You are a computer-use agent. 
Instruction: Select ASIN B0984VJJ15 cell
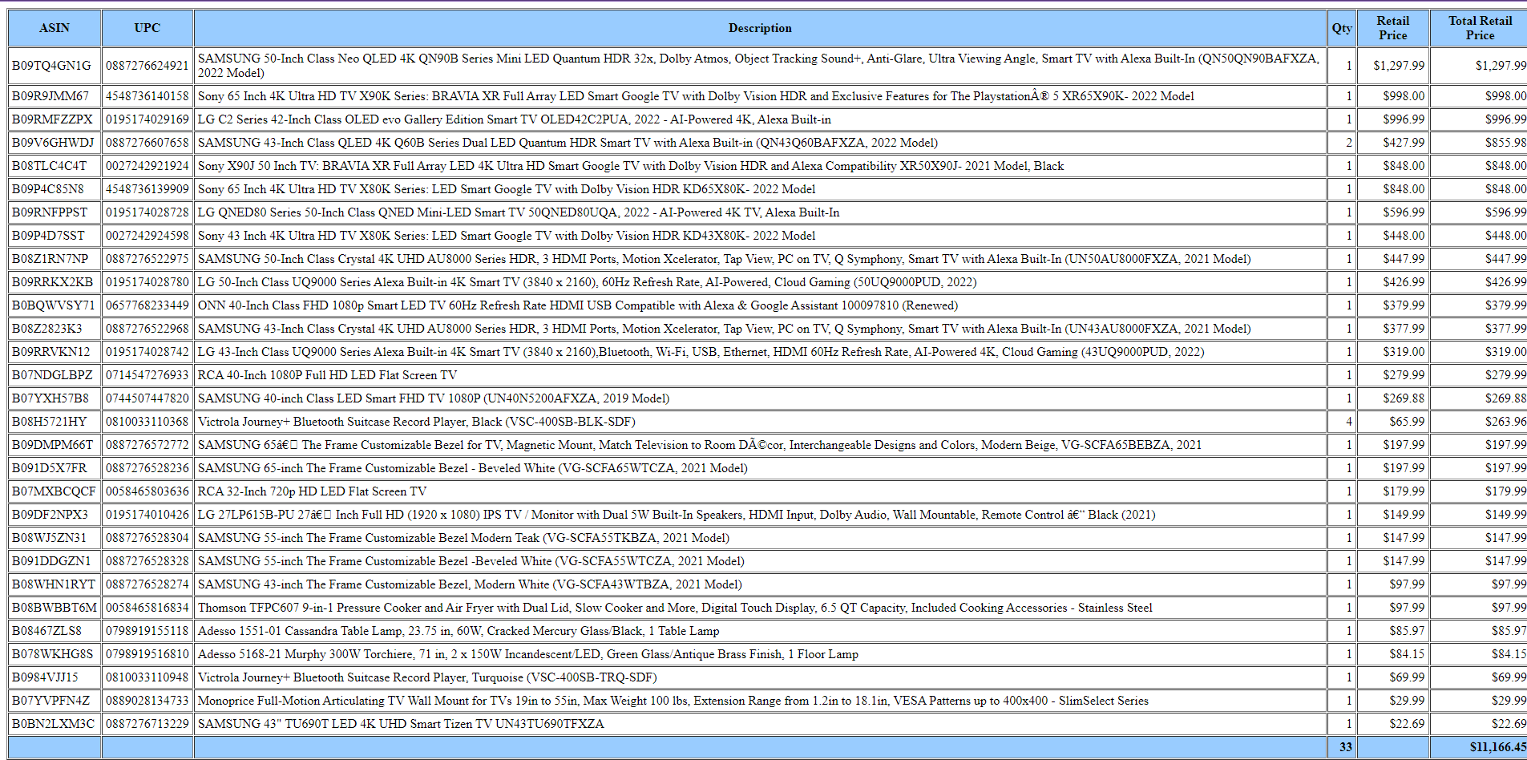pyautogui.click(x=55, y=677)
